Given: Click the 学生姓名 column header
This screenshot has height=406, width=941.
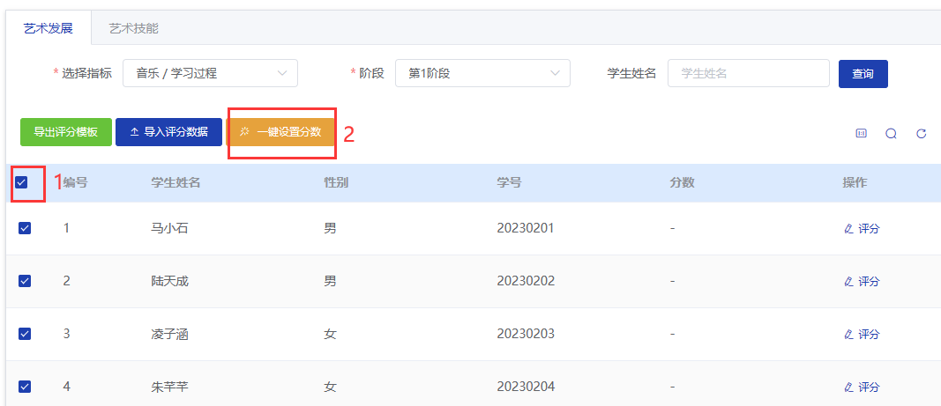Looking at the screenshot, I should [176, 183].
